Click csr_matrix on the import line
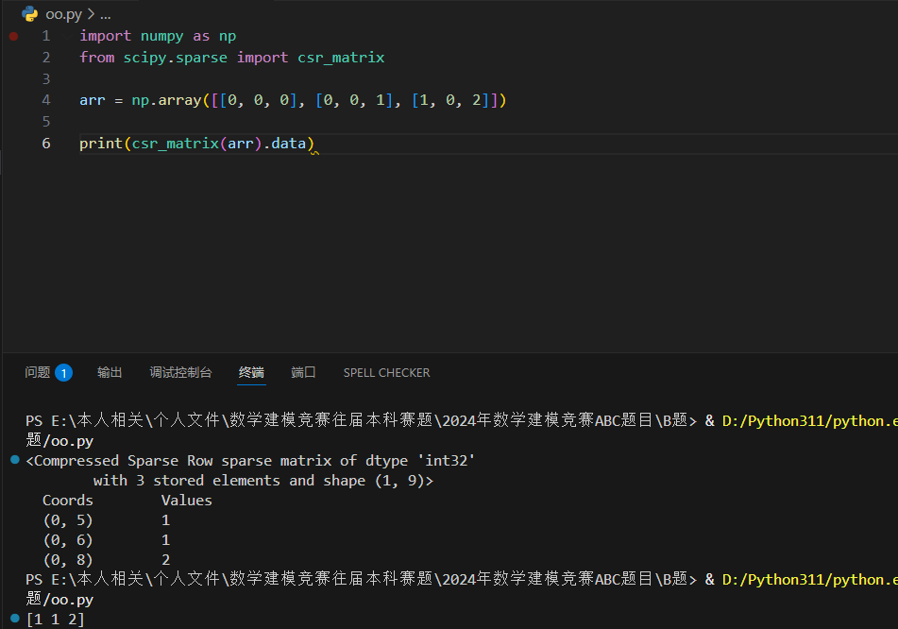Image resolution: width=898 pixels, height=629 pixels. (x=341, y=58)
